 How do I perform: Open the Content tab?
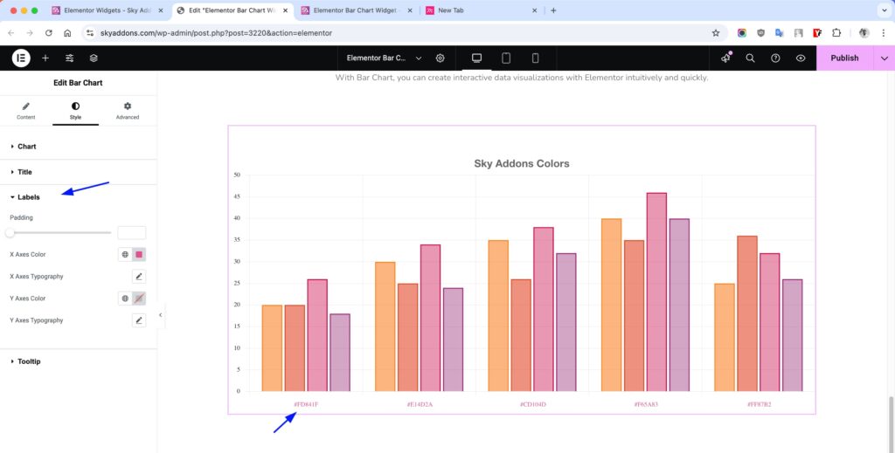(25, 111)
